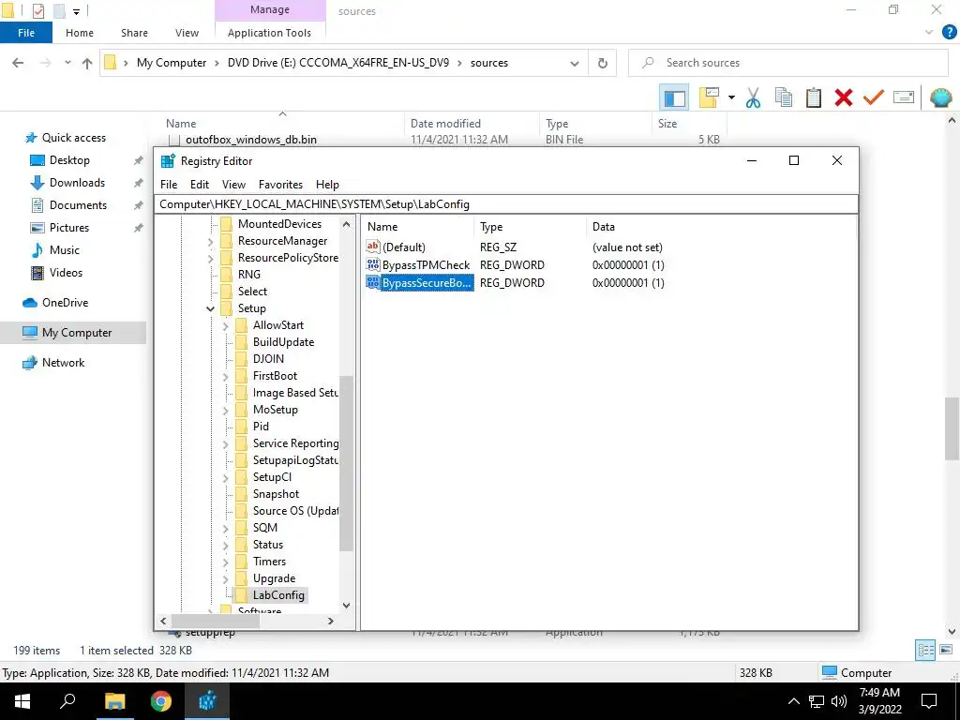
Task: Click the folder options toolbar icon
Action: click(709, 97)
